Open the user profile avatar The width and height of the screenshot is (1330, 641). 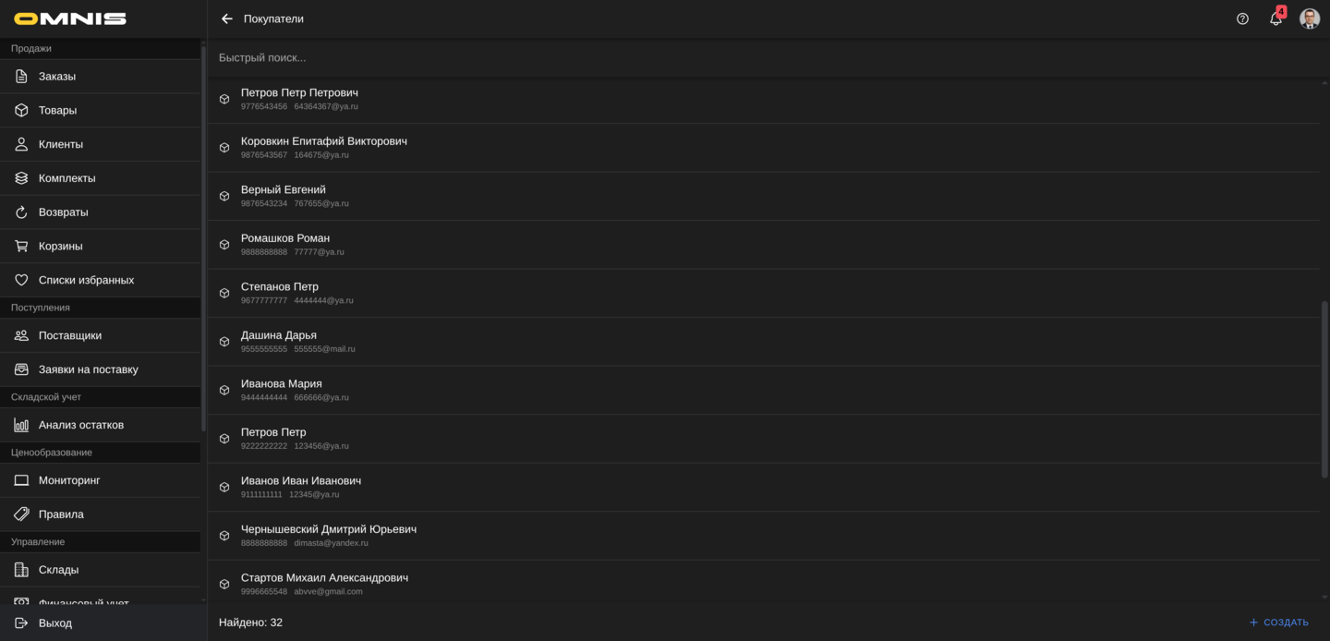[x=1310, y=18]
